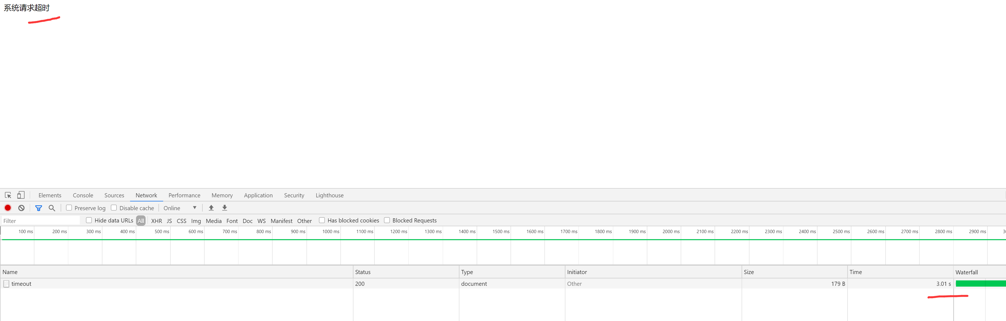Viewport: 1006px width, 321px height.
Task: Switch to the Elements tab
Action: (50, 195)
